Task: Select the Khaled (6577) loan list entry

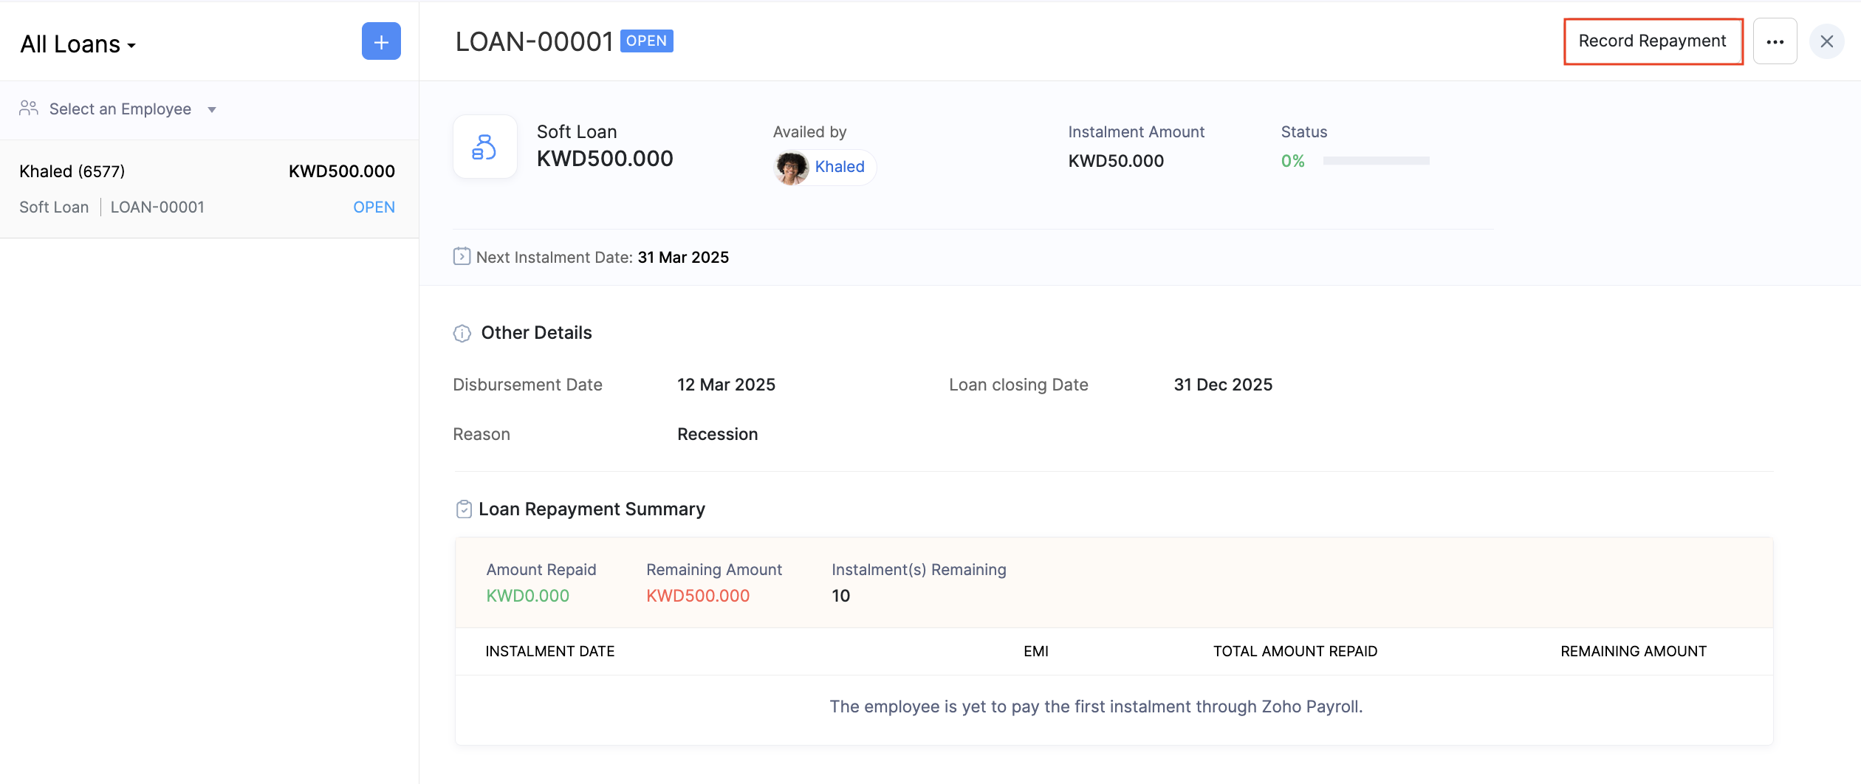Action: click(x=207, y=189)
